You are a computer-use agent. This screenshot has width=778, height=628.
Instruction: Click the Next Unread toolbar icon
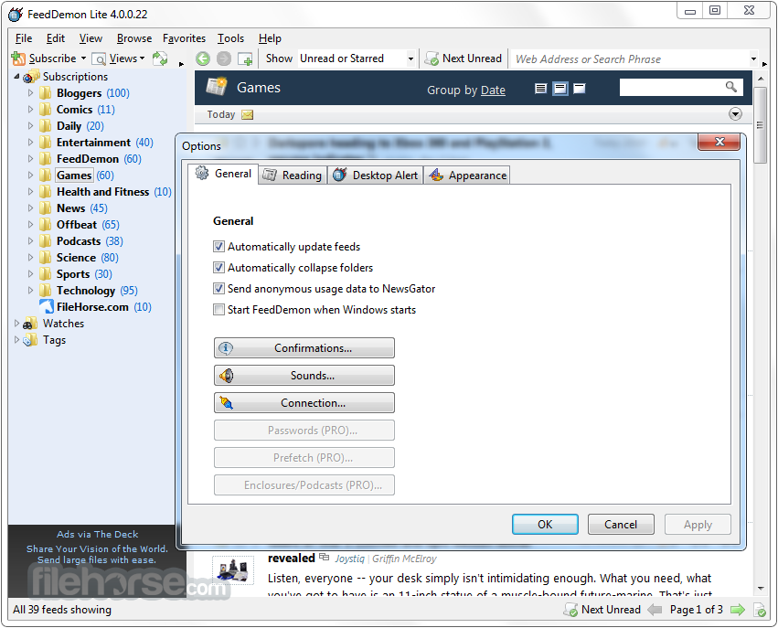pyautogui.click(x=432, y=59)
